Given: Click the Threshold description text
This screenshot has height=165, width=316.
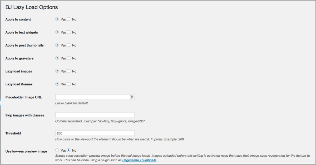Looking at the screenshot, I should (120, 139).
